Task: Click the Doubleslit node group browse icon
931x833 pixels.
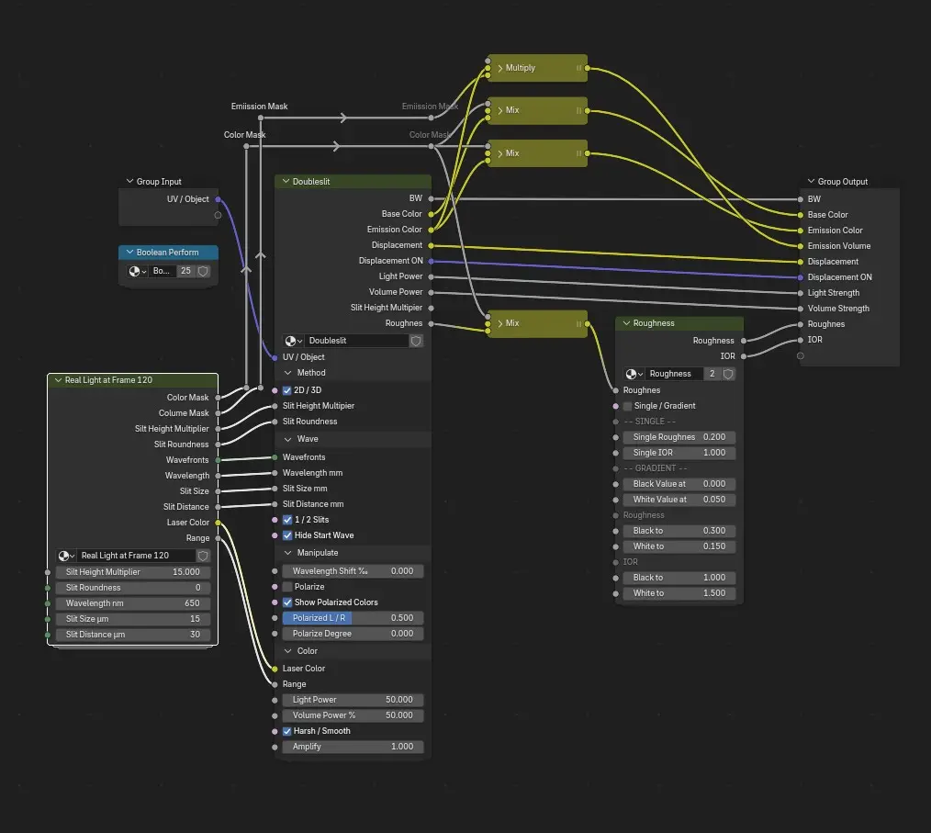Action: [x=294, y=341]
